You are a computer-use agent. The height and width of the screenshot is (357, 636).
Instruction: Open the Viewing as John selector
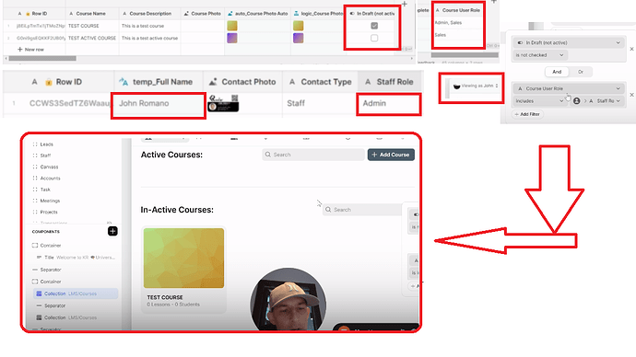[x=476, y=86]
